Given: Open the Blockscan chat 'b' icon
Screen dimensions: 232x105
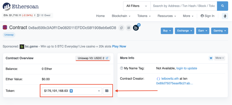Looking at the screenshot, I should (x=136, y=28).
